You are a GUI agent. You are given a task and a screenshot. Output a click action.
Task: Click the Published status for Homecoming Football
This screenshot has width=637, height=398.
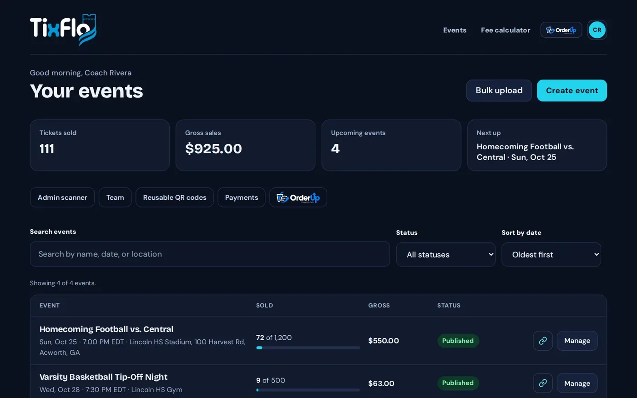458,341
